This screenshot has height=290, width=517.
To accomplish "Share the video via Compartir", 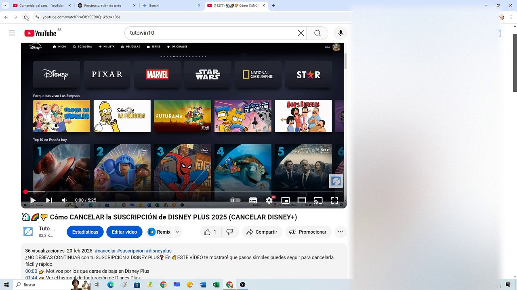I will click(x=262, y=232).
